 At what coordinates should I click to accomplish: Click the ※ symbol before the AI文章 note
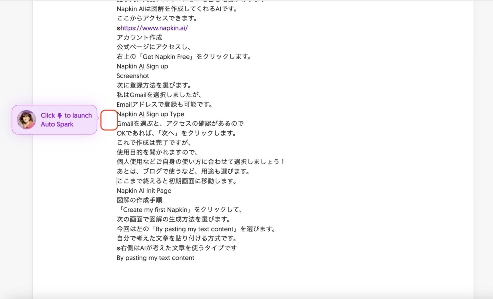point(118,248)
